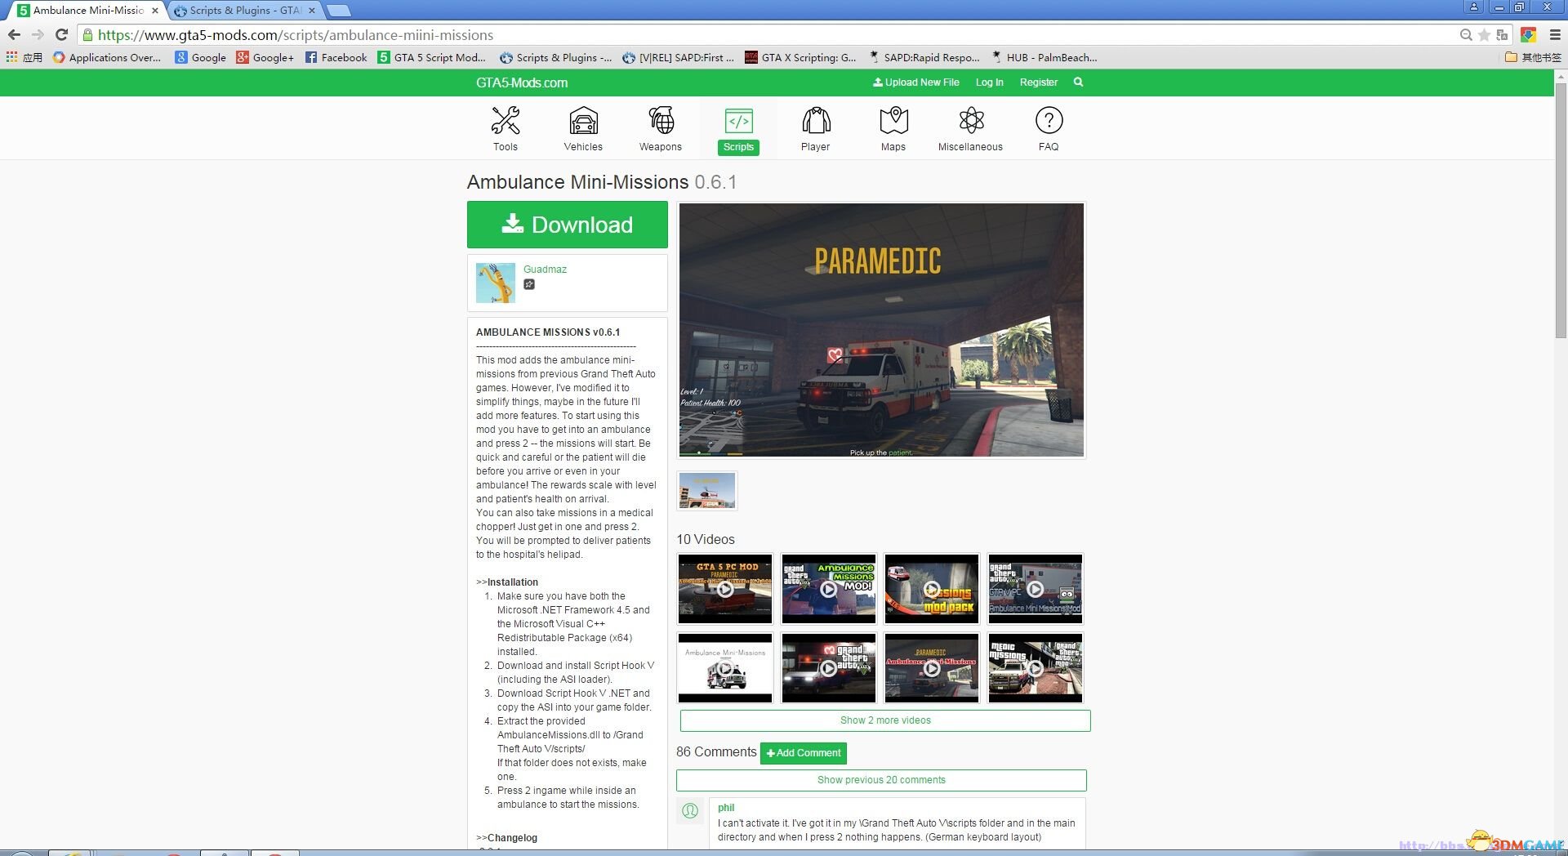
Task: Click the browser back arrow
Action: [14, 34]
